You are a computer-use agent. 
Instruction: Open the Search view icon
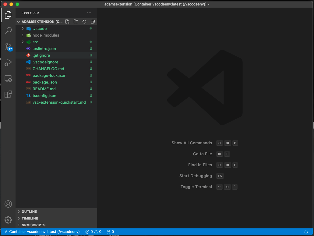(x=8, y=31)
